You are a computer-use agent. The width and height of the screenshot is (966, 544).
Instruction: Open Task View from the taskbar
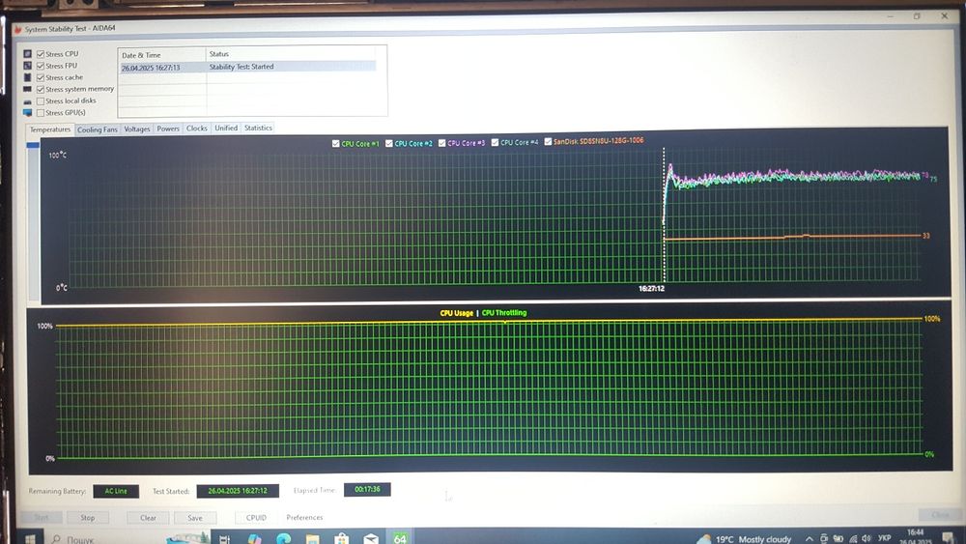[x=224, y=539]
